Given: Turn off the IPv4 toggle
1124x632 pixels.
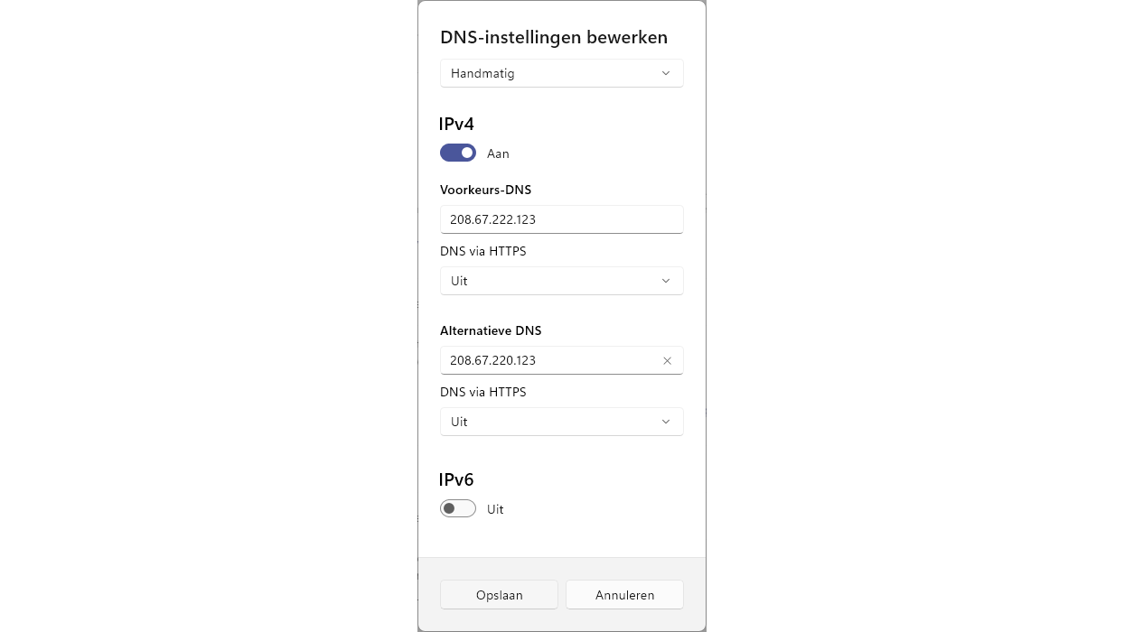Looking at the screenshot, I should pos(458,153).
